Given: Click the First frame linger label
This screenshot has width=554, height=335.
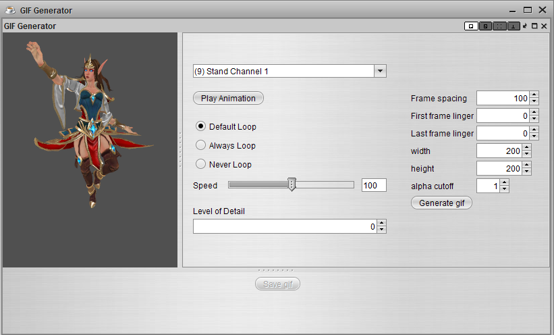Looking at the screenshot, I should [442, 115].
